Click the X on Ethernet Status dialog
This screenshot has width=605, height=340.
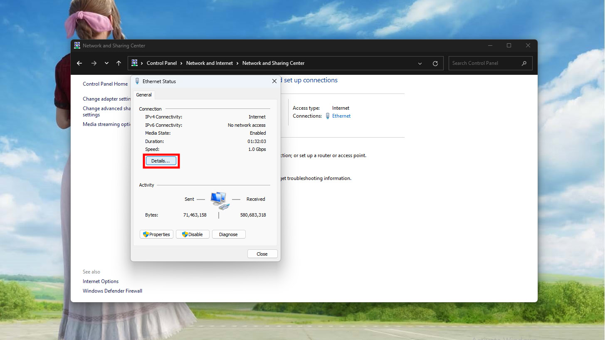pyautogui.click(x=274, y=81)
